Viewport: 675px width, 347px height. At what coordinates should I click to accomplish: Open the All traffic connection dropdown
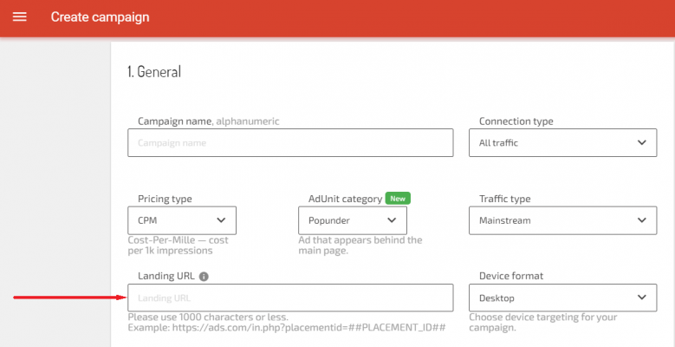tap(562, 142)
